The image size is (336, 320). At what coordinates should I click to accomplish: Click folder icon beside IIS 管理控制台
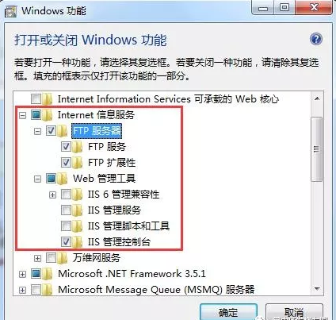(77, 242)
